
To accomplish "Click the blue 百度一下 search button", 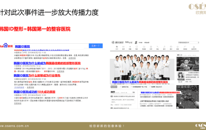I will 96,46.
